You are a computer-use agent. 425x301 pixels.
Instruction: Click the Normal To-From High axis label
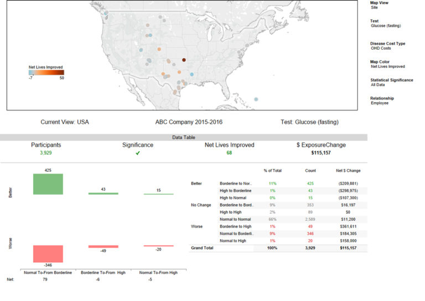tap(158, 273)
